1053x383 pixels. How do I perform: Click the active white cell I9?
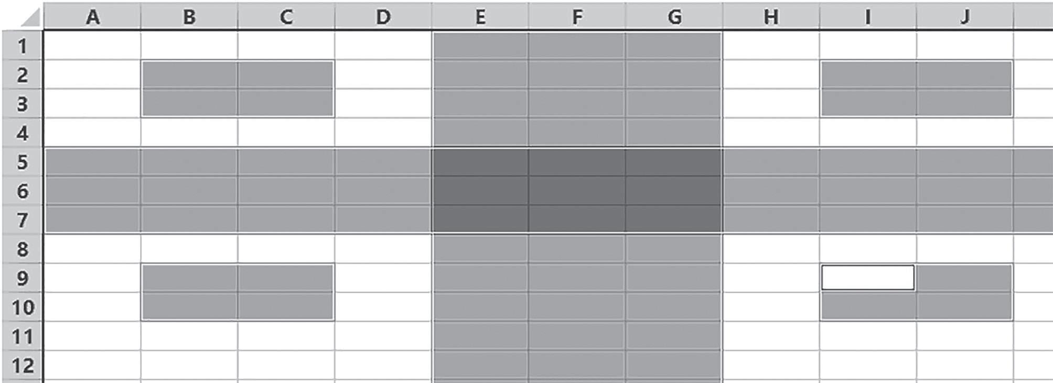point(868,278)
